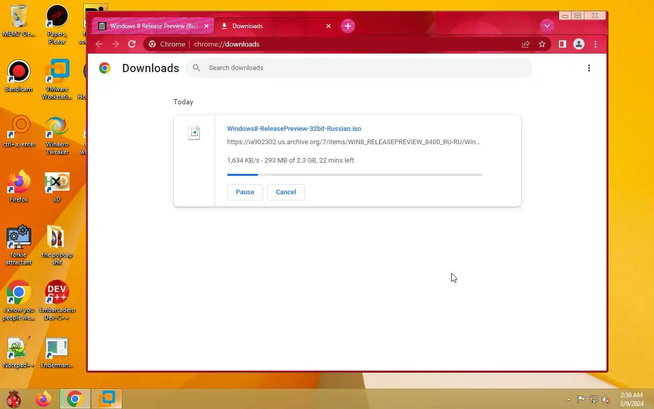
Task: Open Chrome side panel
Action: click(x=562, y=44)
